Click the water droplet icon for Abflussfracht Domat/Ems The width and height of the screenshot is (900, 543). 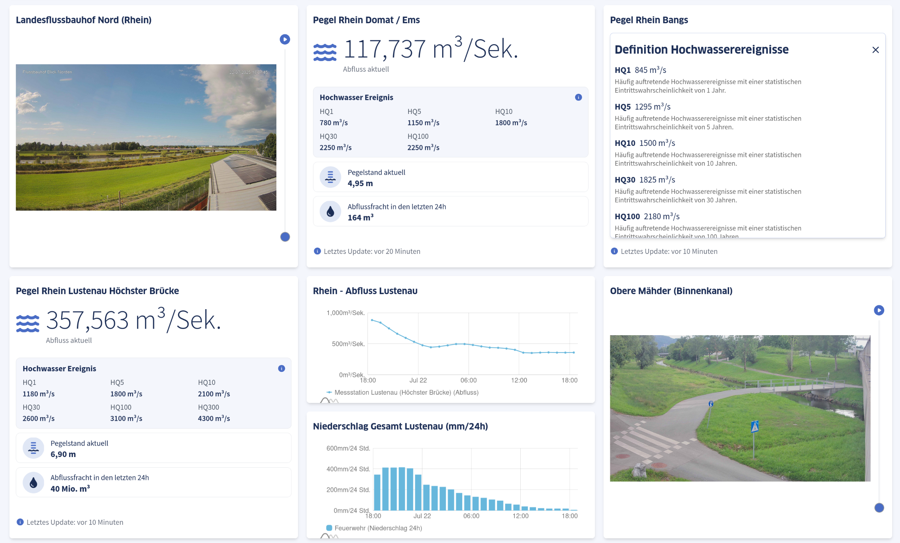coord(330,211)
